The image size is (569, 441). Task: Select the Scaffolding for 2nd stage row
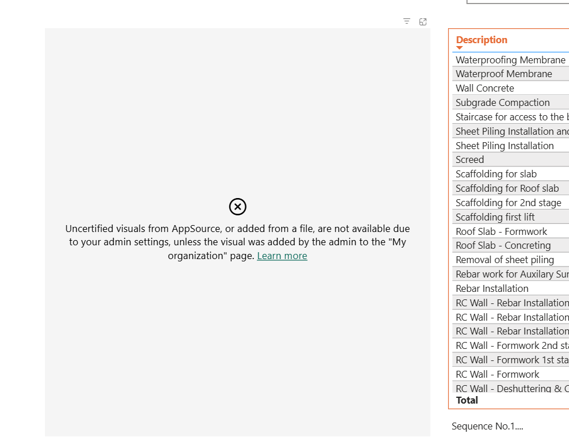point(511,203)
